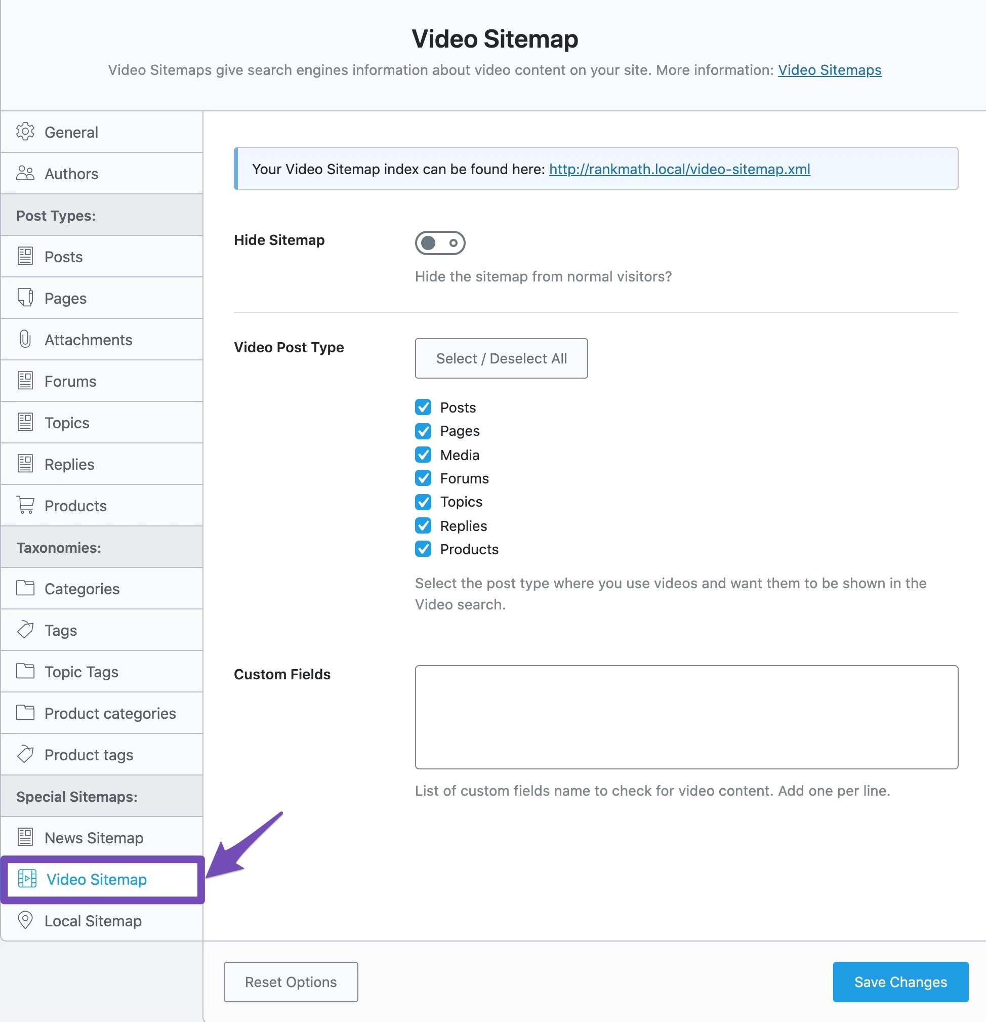Click the film icon for Video Sitemap
Viewport: 986px width, 1022px height.
tap(27, 879)
